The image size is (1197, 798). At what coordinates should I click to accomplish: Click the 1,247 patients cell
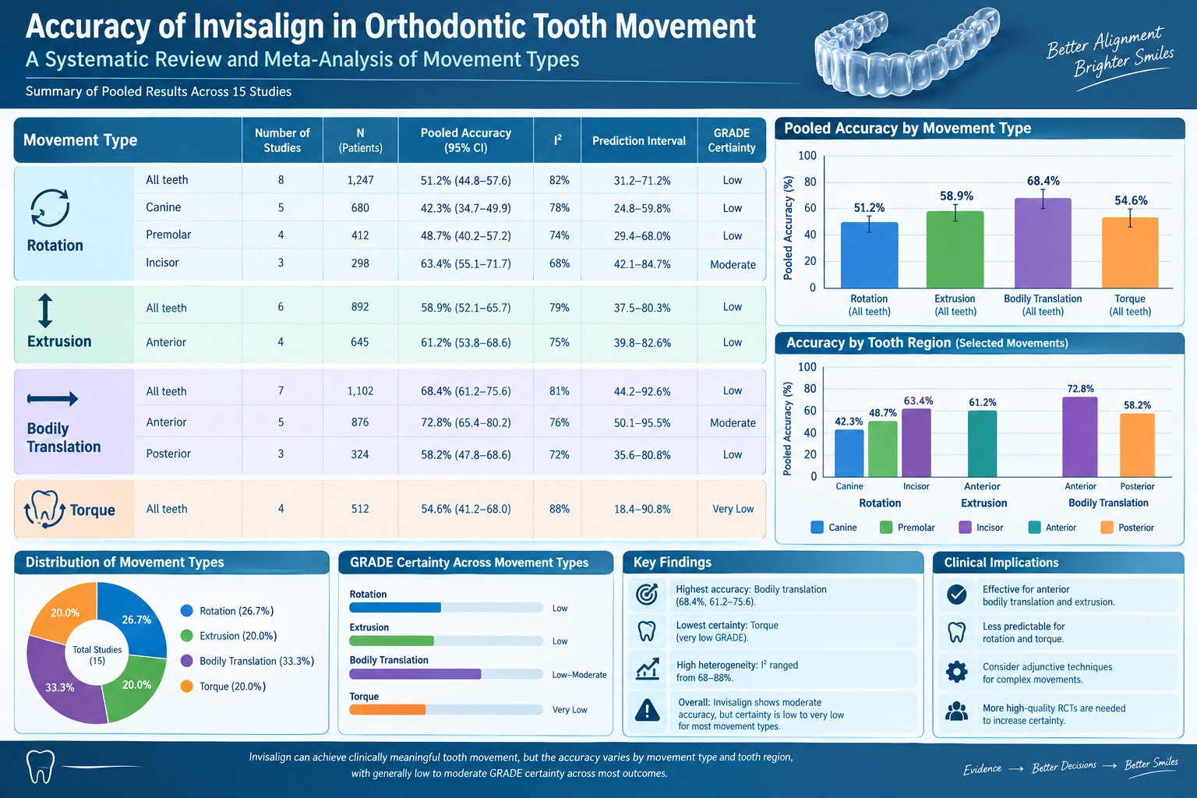click(360, 180)
